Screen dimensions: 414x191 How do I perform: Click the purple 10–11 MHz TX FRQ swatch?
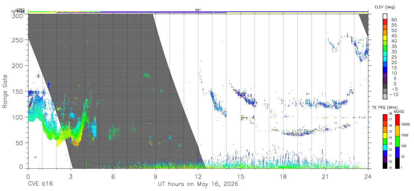pos(385,159)
